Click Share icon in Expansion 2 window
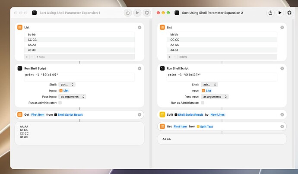The height and width of the screenshot is (174, 298). coord(270,13)
